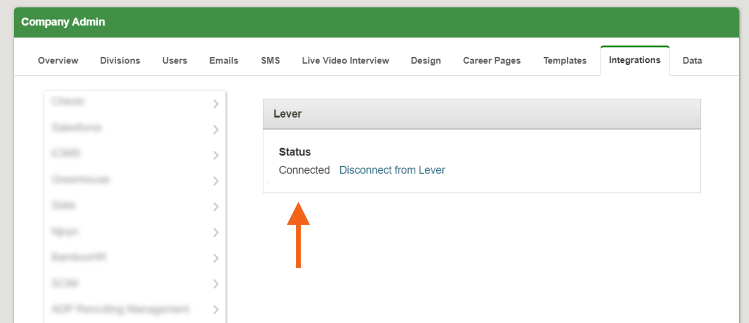The height and width of the screenshot is (323, 749).
Task: Switch to the Divisions tab
Action: point(120,60)
